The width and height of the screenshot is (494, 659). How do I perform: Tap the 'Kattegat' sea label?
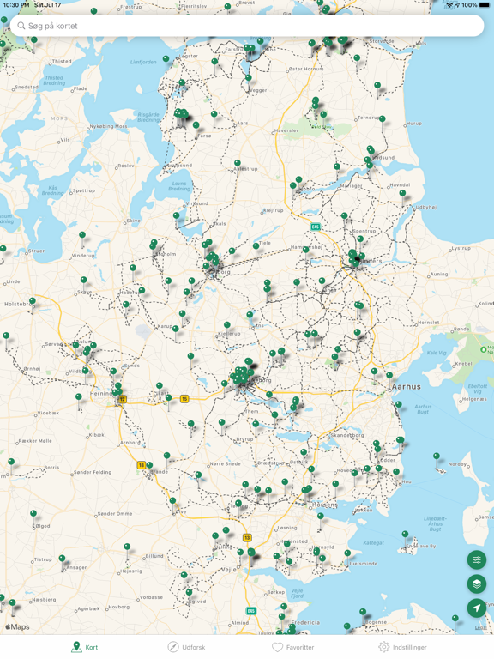[x=373, y=543]
